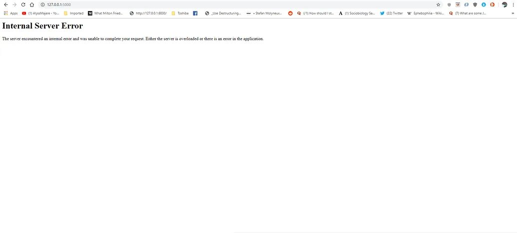The image size is (517, 233).
Task: Open the Reddit bookmark icon
Action: coord(290,13)
